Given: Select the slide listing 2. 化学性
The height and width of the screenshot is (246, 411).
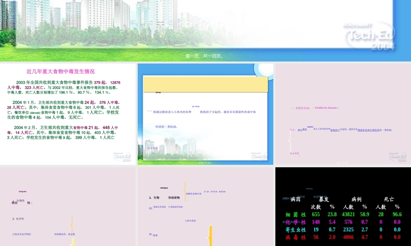Looking at the screenshot, I should click(x=68, y=207).
